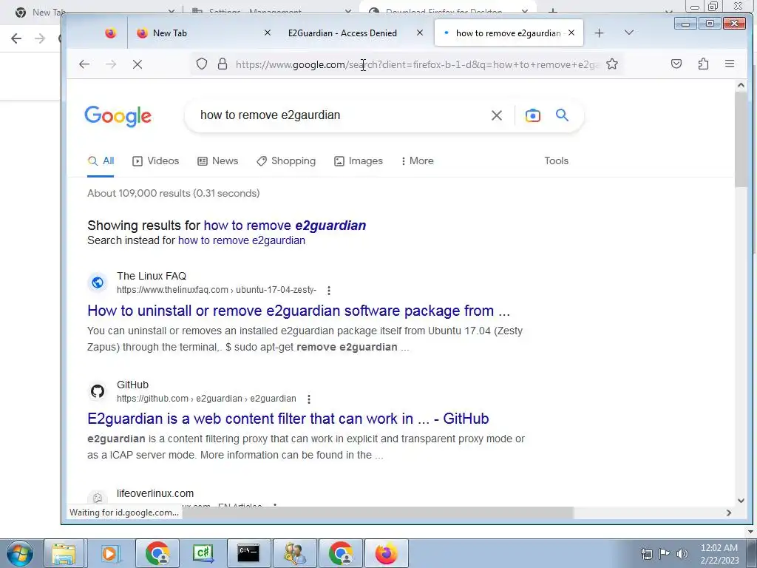
Task: Select the Videos search filter
Action: pyautogui.click(x=155, y=160)
